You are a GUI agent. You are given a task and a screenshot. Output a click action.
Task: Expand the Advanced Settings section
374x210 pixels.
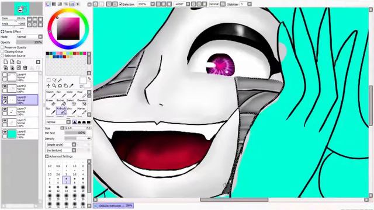pyautogui.click(x=47, y=156)
